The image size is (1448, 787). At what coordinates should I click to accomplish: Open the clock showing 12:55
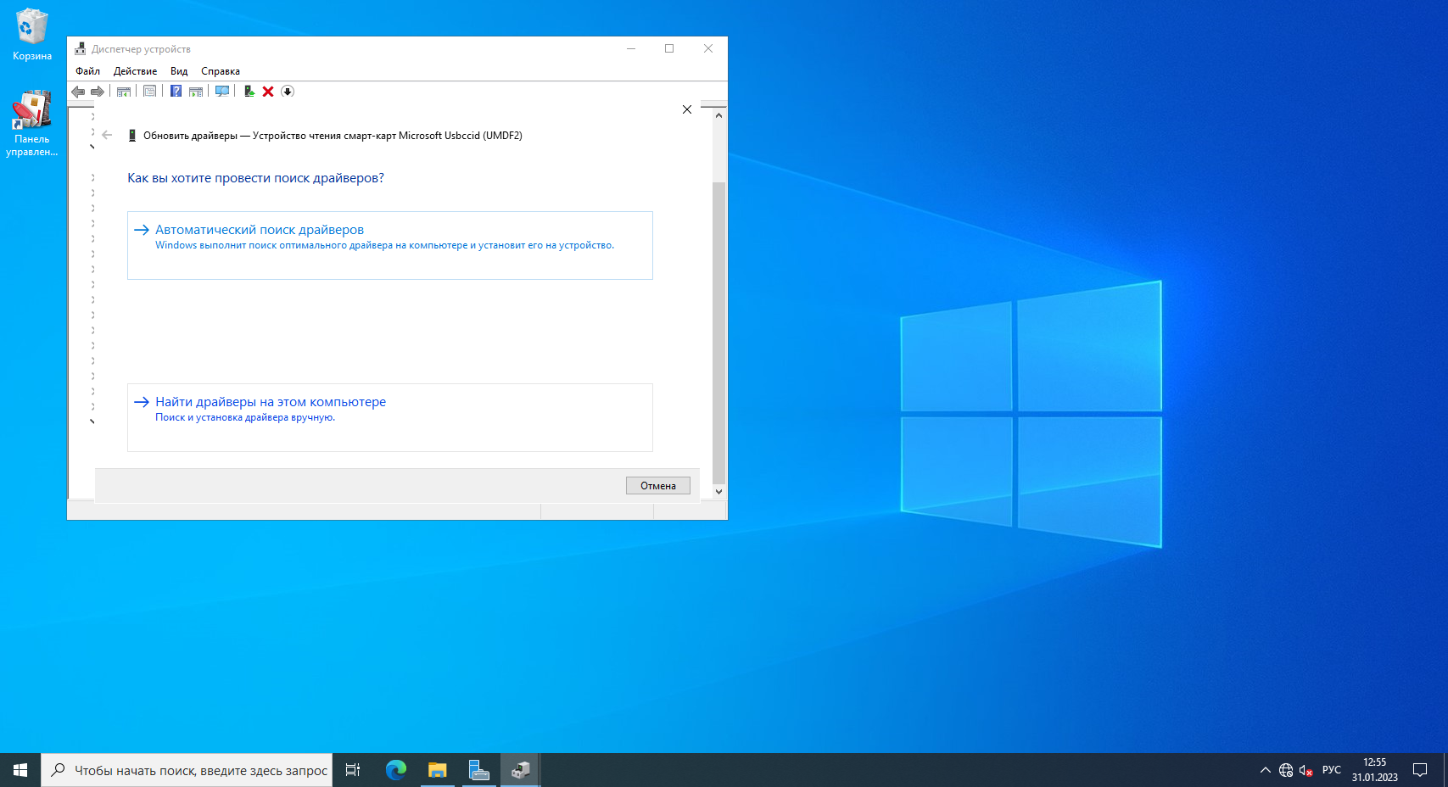(x=1375, y=770)
